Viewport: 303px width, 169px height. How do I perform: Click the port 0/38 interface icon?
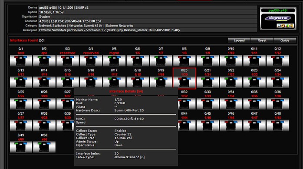coord(44,126)
